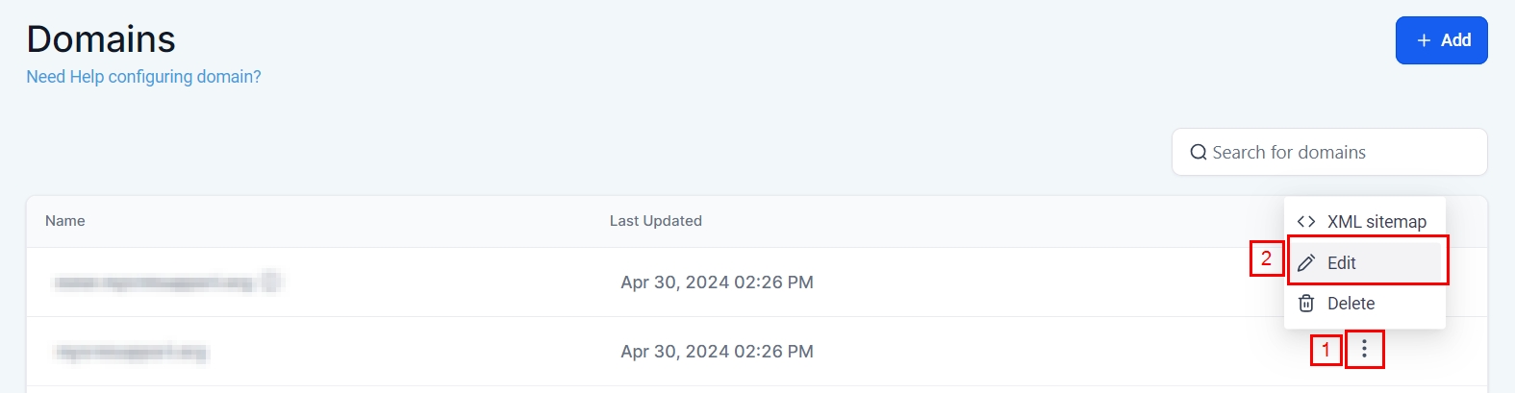Select the first blurred domain name
This screenshot has width=1515, height=393.
[154, 282]
